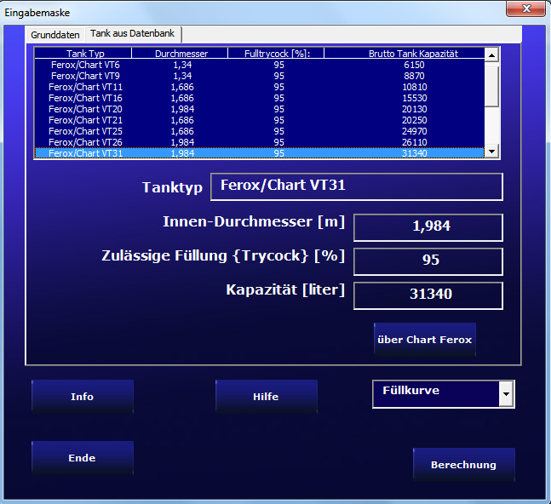Screen dimensions: 551x504
Task: Click the list scrollbar down arrow
Action: coord(491,152)
